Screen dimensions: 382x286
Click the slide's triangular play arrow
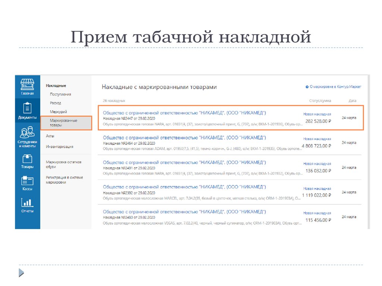point(21,273)
